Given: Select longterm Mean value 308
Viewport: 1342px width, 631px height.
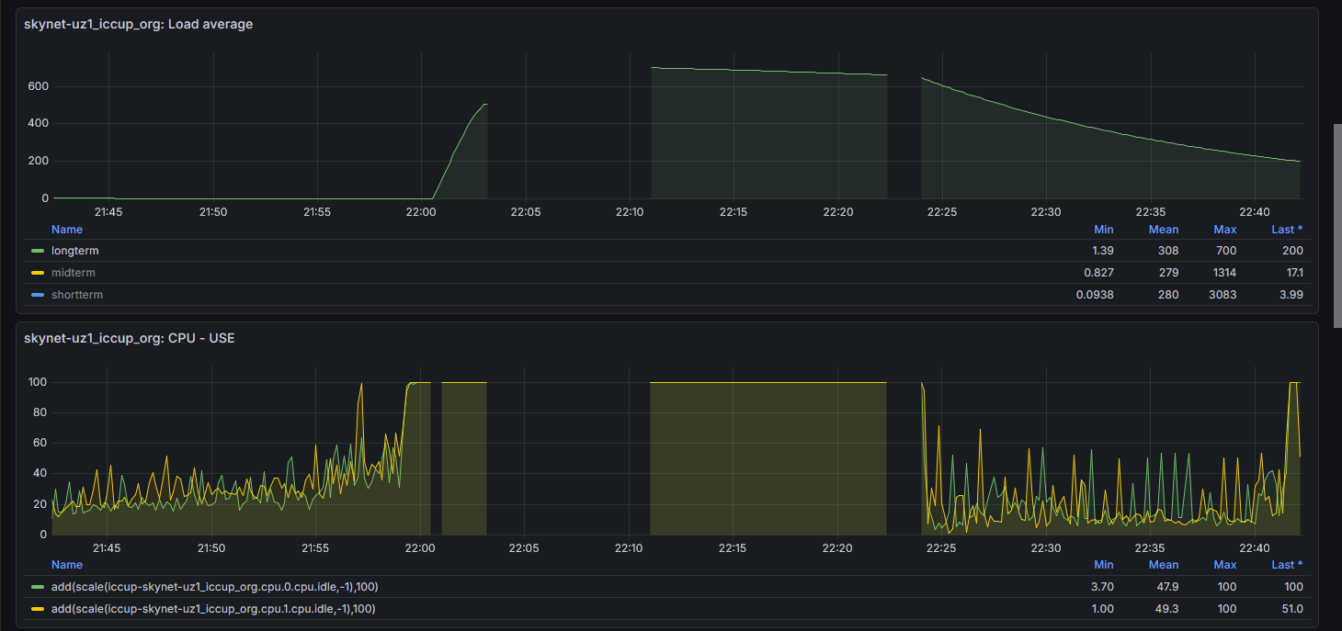Looking at the screenshot, I should point(1168,251).
